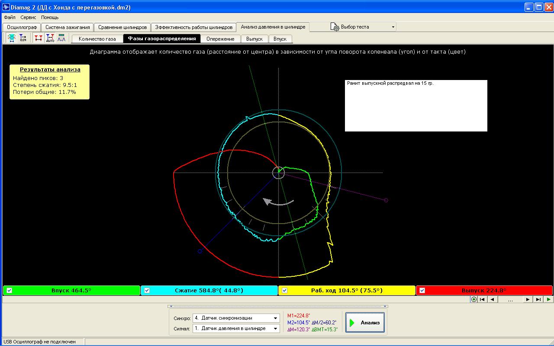Click the pressure peaks toolbar icon
The image size is (554, 346).
[x=61, y=38]
